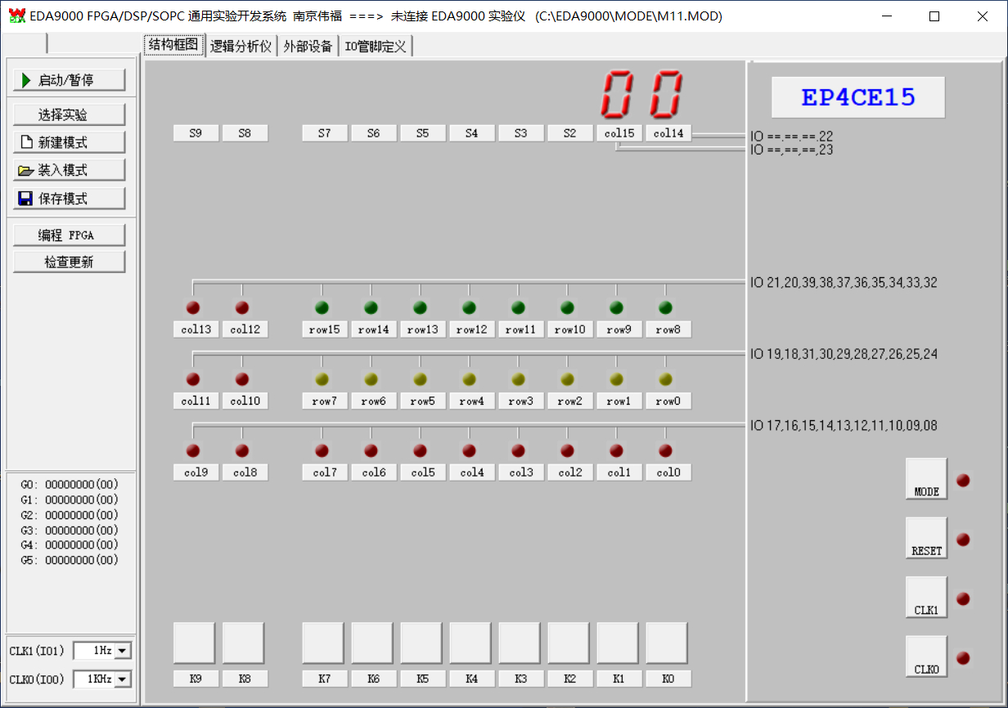
Task: Switch to the 外部设备 tab
Action: (x=308, y=47)
